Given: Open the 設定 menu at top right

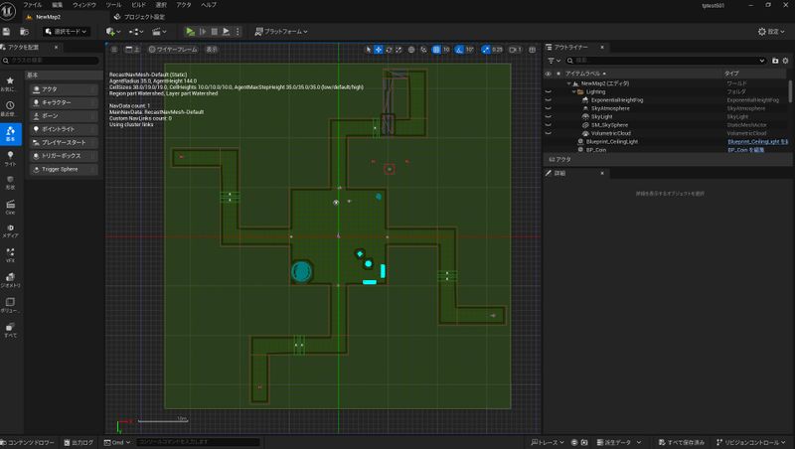Looking at the screenshot, I should 771,32.
